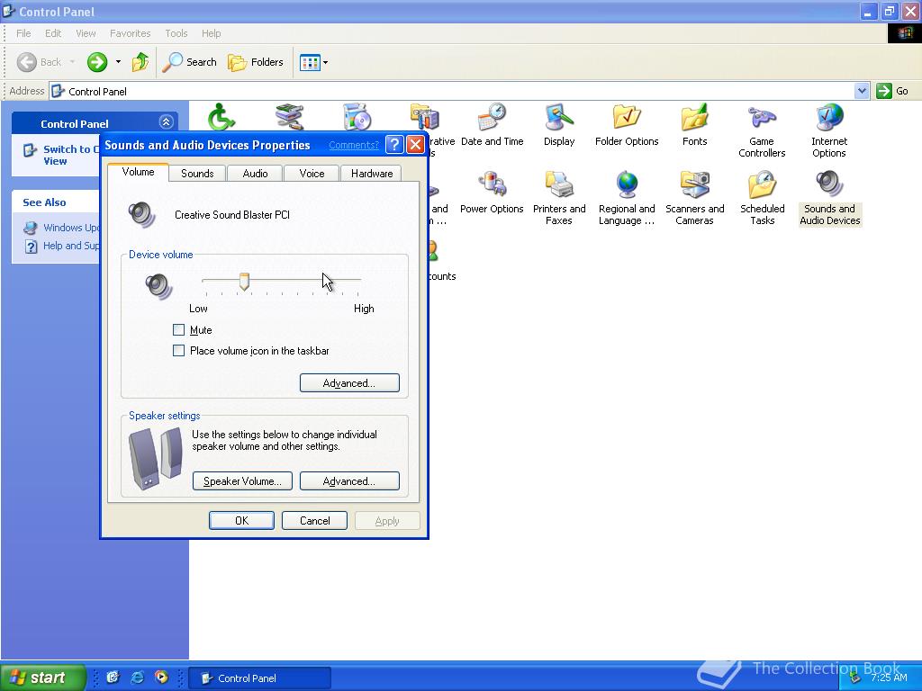Viewport: 922px width, 691px height.
Task: Enable Place volume icon in the taskbar
Action: point(179,351)
